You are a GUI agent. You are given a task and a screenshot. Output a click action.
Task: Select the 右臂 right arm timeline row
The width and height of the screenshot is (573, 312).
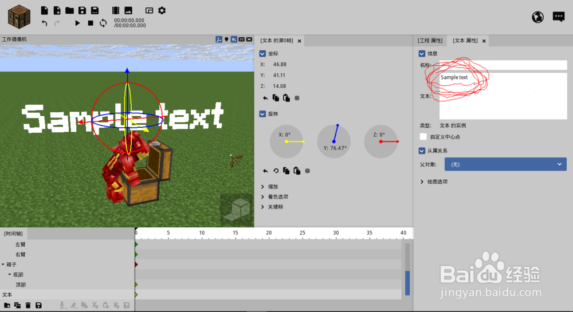tap(68, 254)
